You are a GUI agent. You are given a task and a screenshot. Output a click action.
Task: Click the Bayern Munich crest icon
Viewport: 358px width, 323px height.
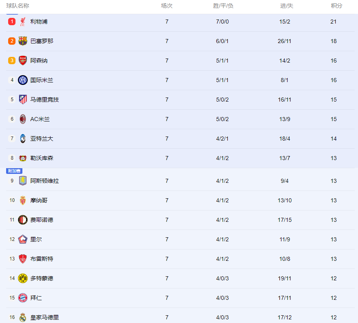point(22,298)
